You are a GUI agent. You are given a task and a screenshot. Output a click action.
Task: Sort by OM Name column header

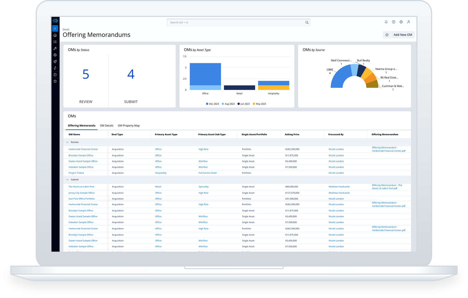click(x=74, y=134)
